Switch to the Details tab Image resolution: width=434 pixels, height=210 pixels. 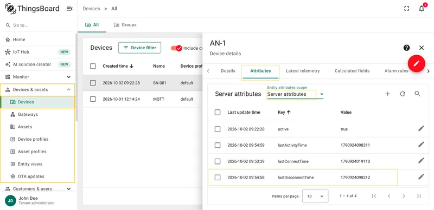[x=228, y=71]
